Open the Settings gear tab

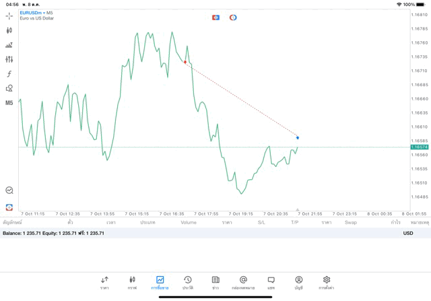(x=327, y=282)
